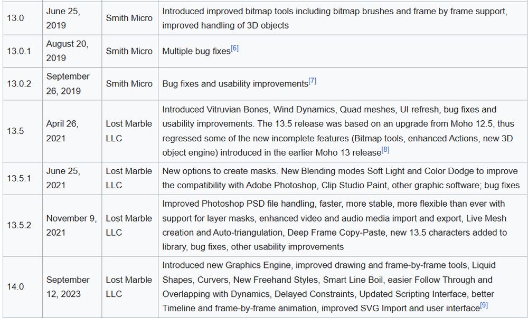Pick the version cell "14.0"
The image size is (528, 318).
click(x=15, y=287)
